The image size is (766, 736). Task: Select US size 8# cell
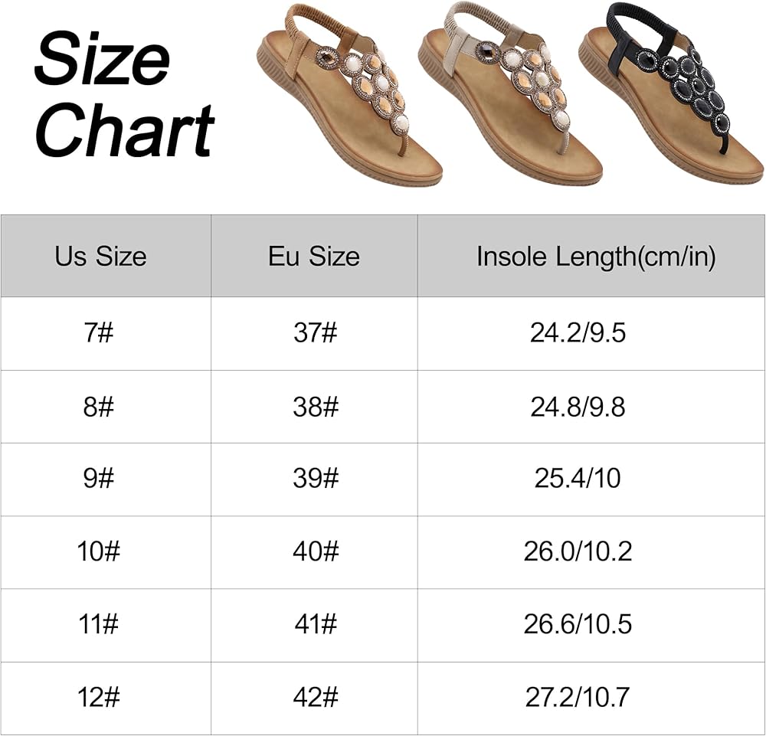click(99, 407)
